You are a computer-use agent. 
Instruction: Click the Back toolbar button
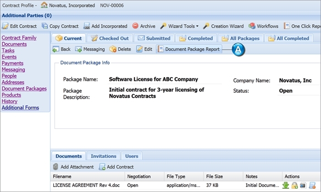(61, 49)
